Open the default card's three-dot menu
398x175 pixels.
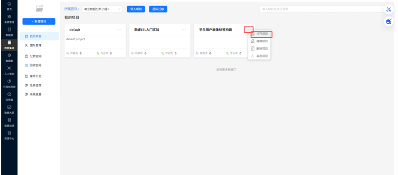pos(119,30)
